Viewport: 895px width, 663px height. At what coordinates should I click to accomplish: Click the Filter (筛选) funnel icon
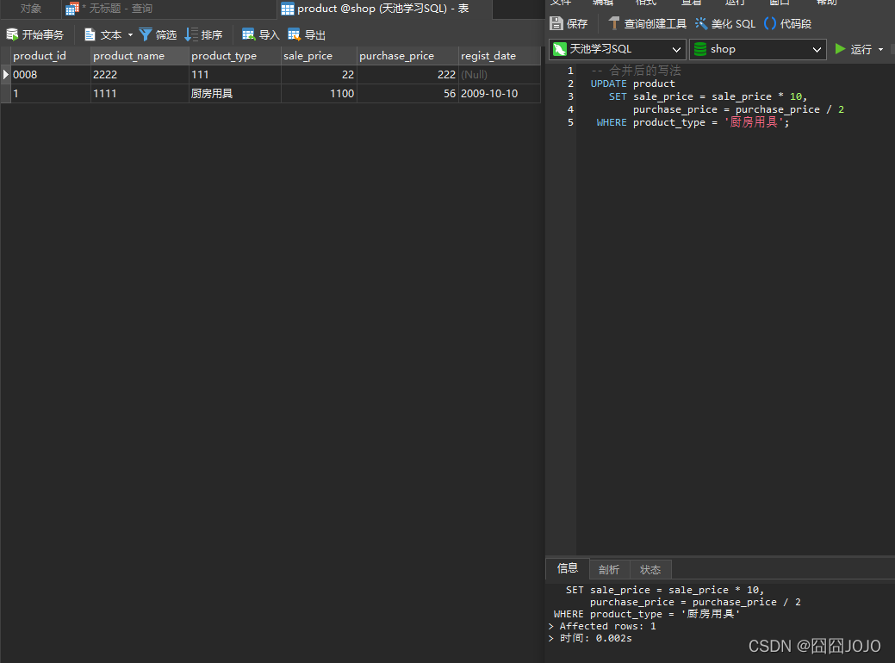146,34
